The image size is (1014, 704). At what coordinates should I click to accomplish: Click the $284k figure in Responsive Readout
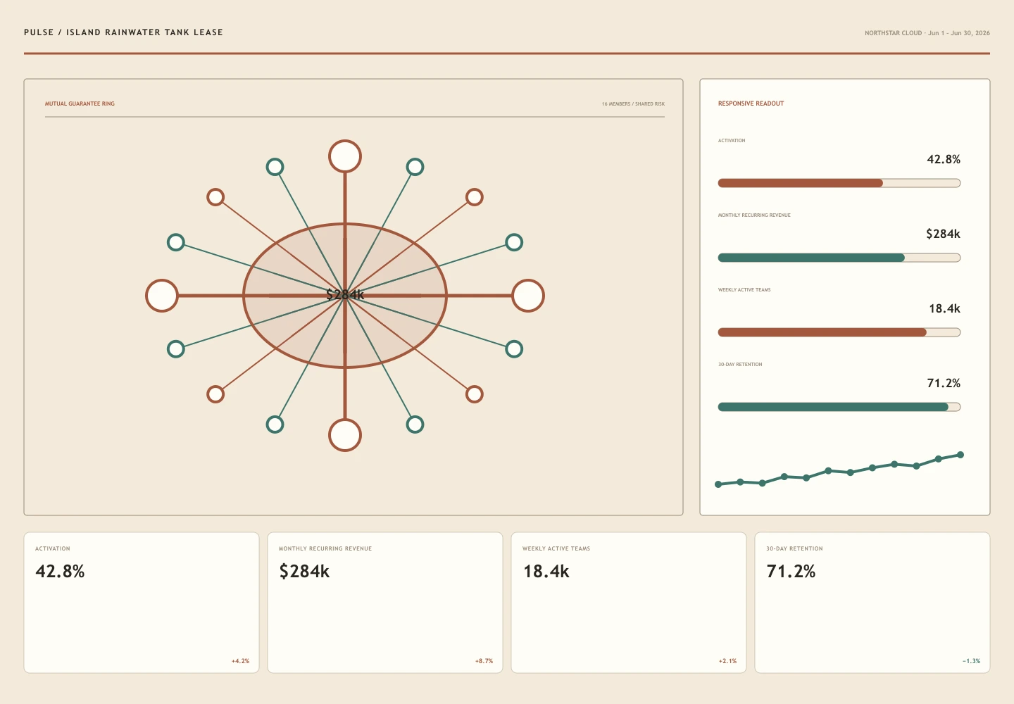point(943,234)
